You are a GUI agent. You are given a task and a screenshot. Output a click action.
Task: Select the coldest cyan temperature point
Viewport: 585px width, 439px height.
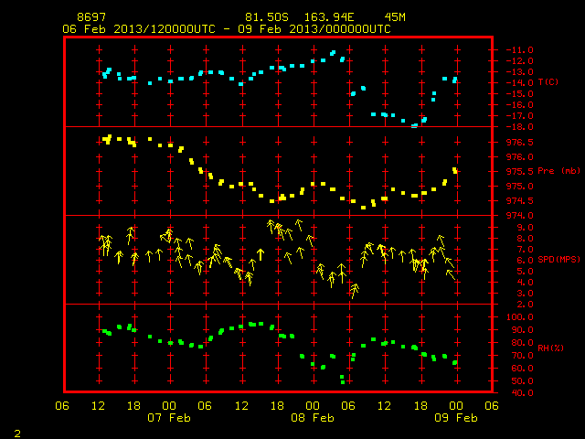[414, 126]
